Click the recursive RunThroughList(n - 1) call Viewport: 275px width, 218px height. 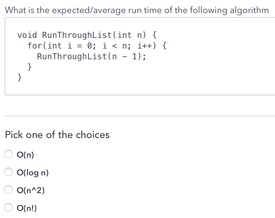(91, 56)
